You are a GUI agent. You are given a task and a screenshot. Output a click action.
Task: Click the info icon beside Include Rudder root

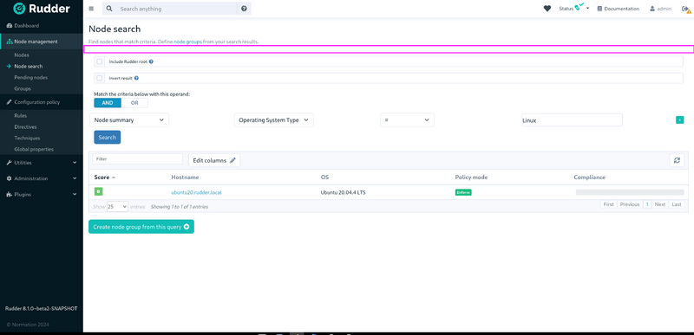pos(151,61)
